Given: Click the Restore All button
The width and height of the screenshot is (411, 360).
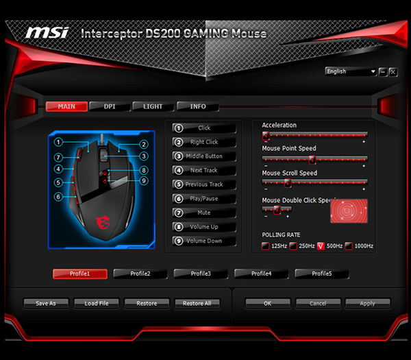Looking at the screenshot, I should (x=197, y=303).
